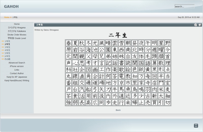Image resolution: width=203 pixels, height=132 pixels.
Task: Click the Back link below table
Action: click(118, 110)
